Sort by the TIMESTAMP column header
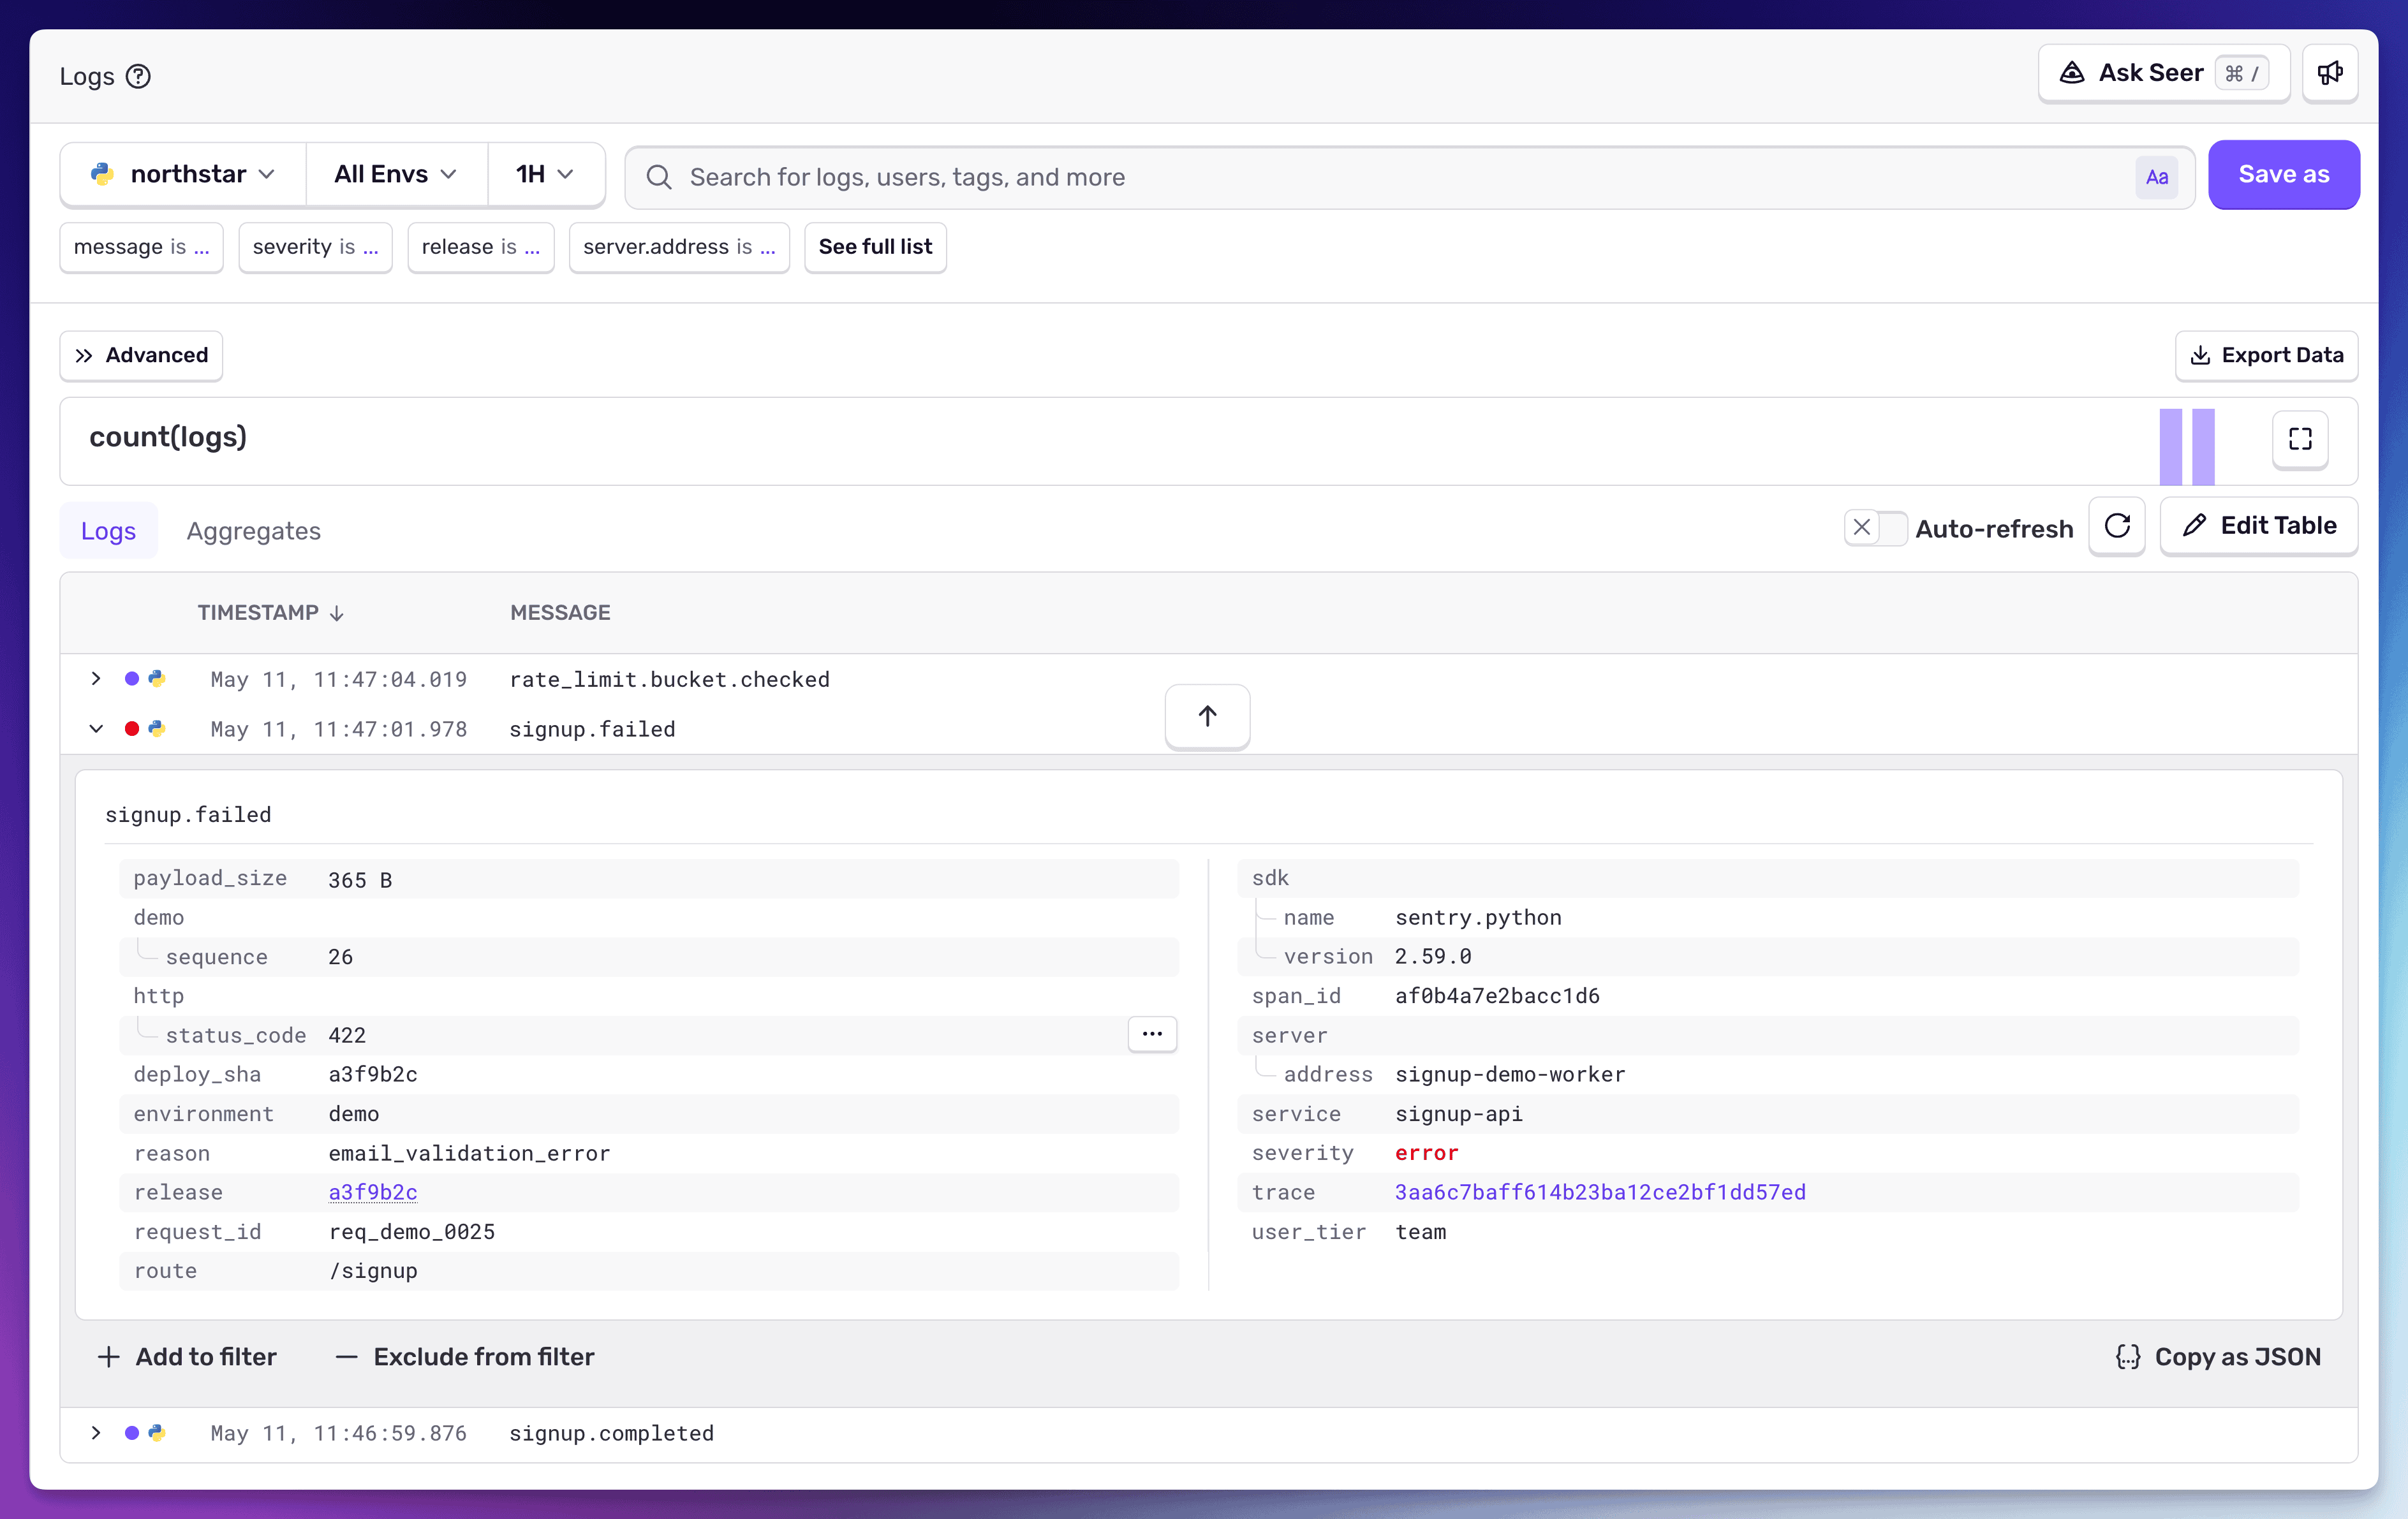Viewport: 2408px width, 1519px height. (270, 613)
